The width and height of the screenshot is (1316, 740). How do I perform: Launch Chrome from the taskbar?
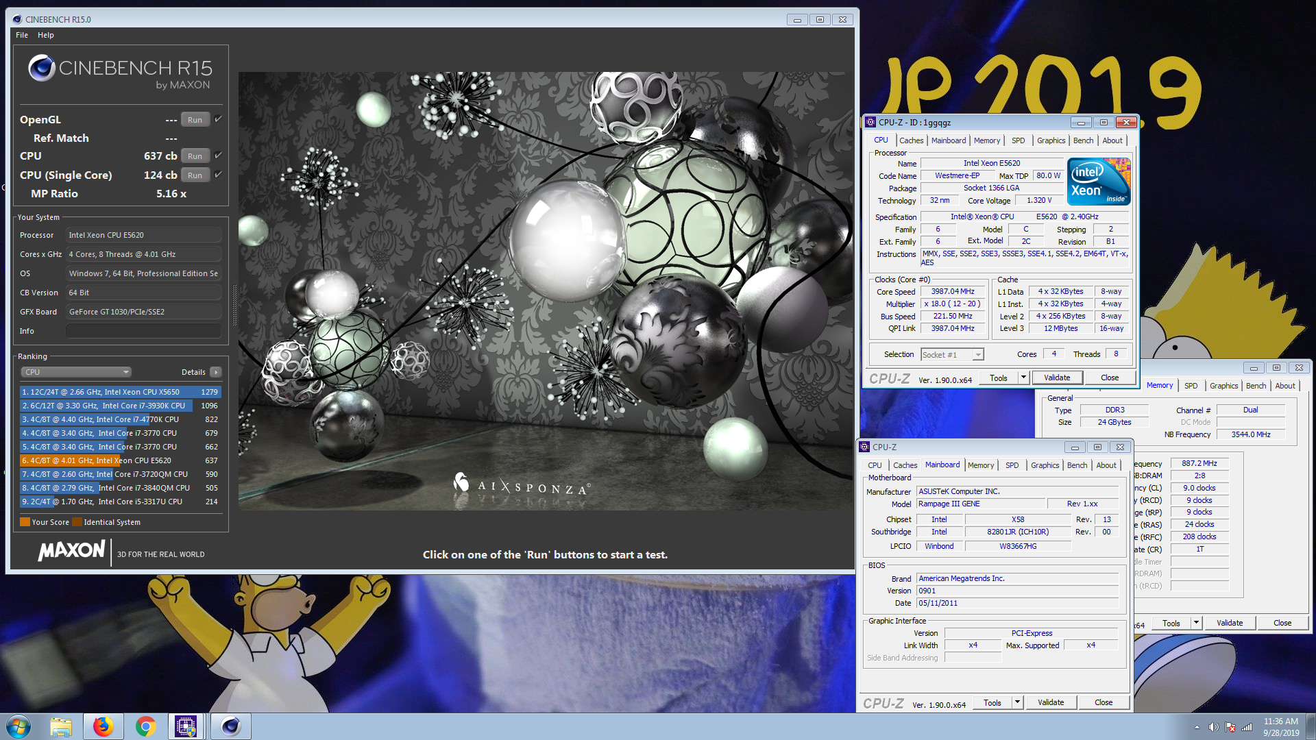coord(145,726)
